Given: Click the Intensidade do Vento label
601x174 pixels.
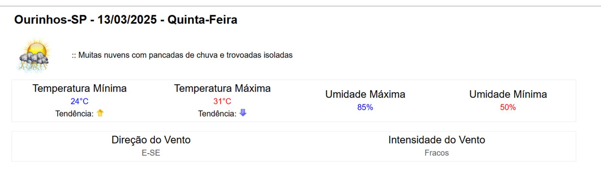Looking at the screenshot, I should (436, 140).
